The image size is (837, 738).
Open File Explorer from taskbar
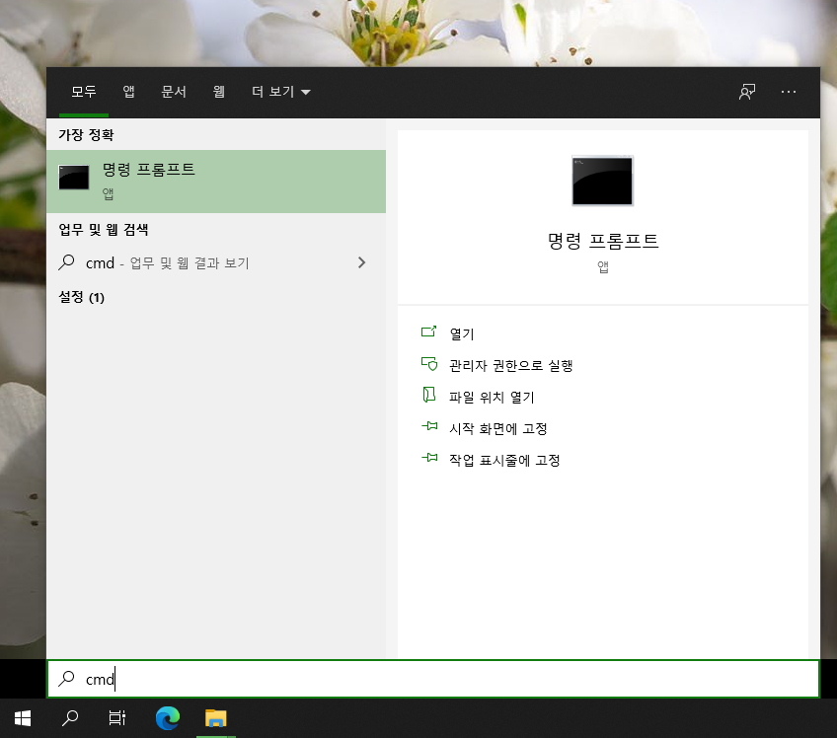pyautogui.click(x=215, y=718)
